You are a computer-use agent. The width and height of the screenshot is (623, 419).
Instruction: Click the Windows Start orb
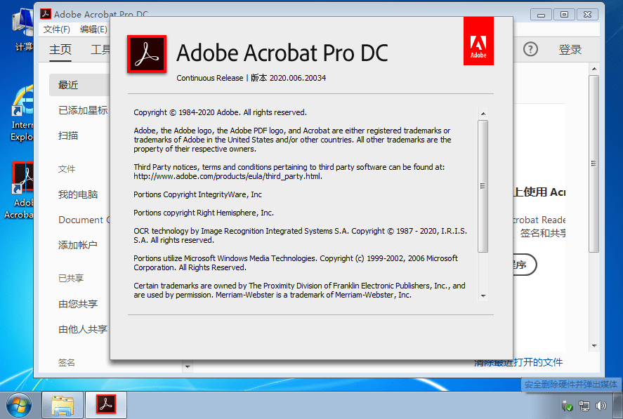point(18,405)
